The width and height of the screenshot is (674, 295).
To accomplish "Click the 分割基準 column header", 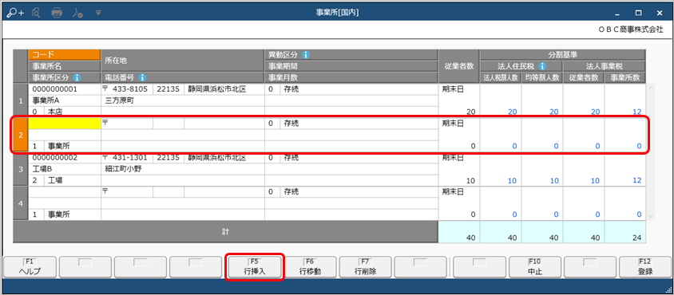I will coord(563,55).
